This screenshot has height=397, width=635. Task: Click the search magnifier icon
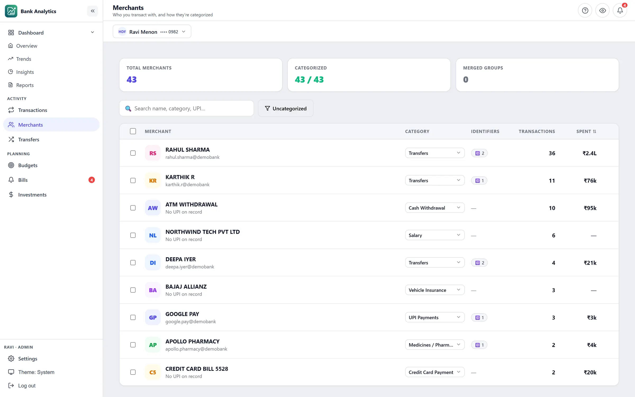click(x=128, y=109)
